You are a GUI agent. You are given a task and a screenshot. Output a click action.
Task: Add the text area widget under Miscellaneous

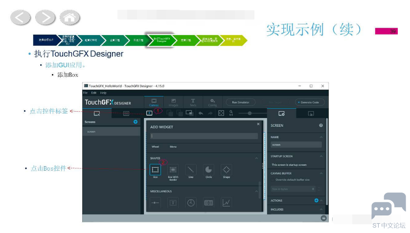pos(173,203)
